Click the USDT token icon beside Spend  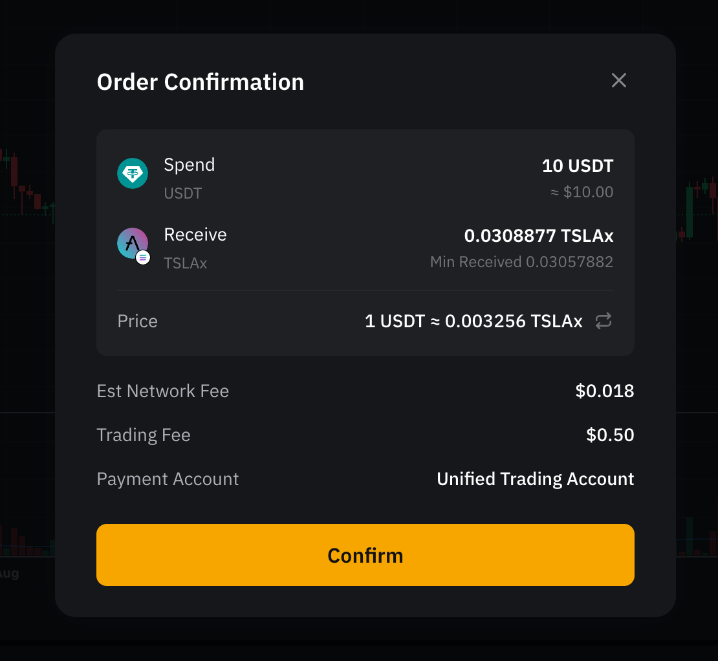(133, 173)
